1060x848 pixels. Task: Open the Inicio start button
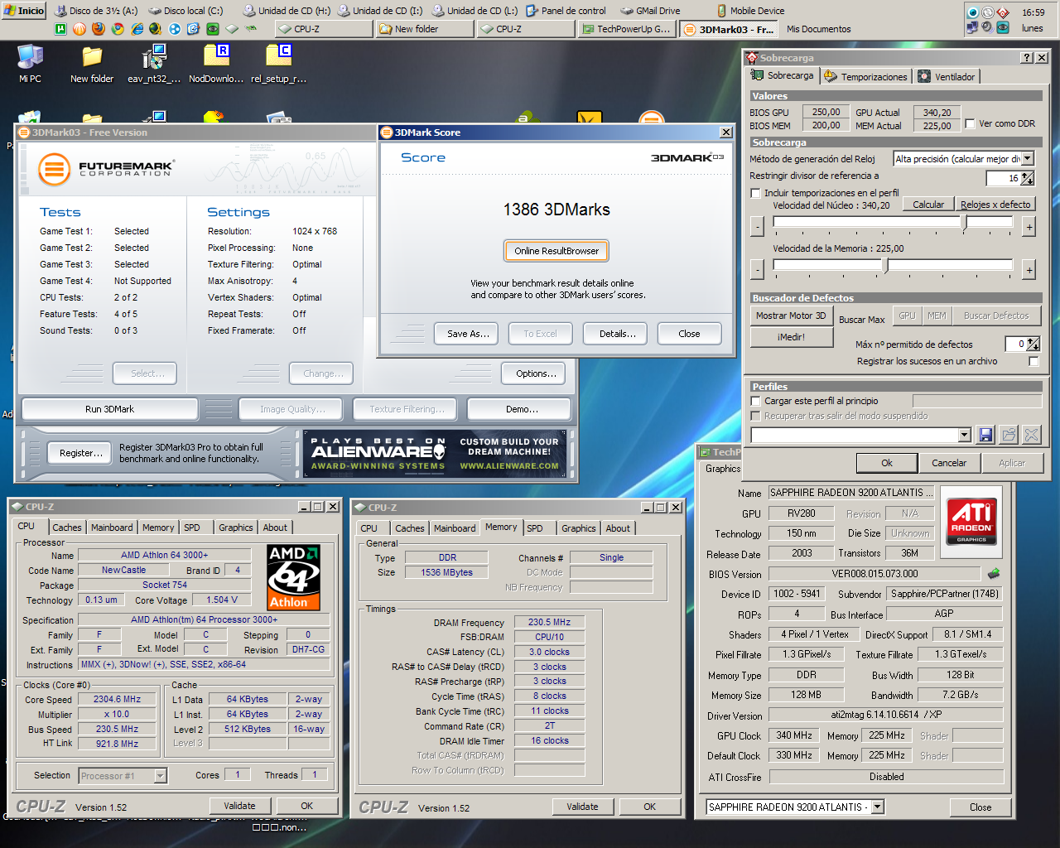25,11
